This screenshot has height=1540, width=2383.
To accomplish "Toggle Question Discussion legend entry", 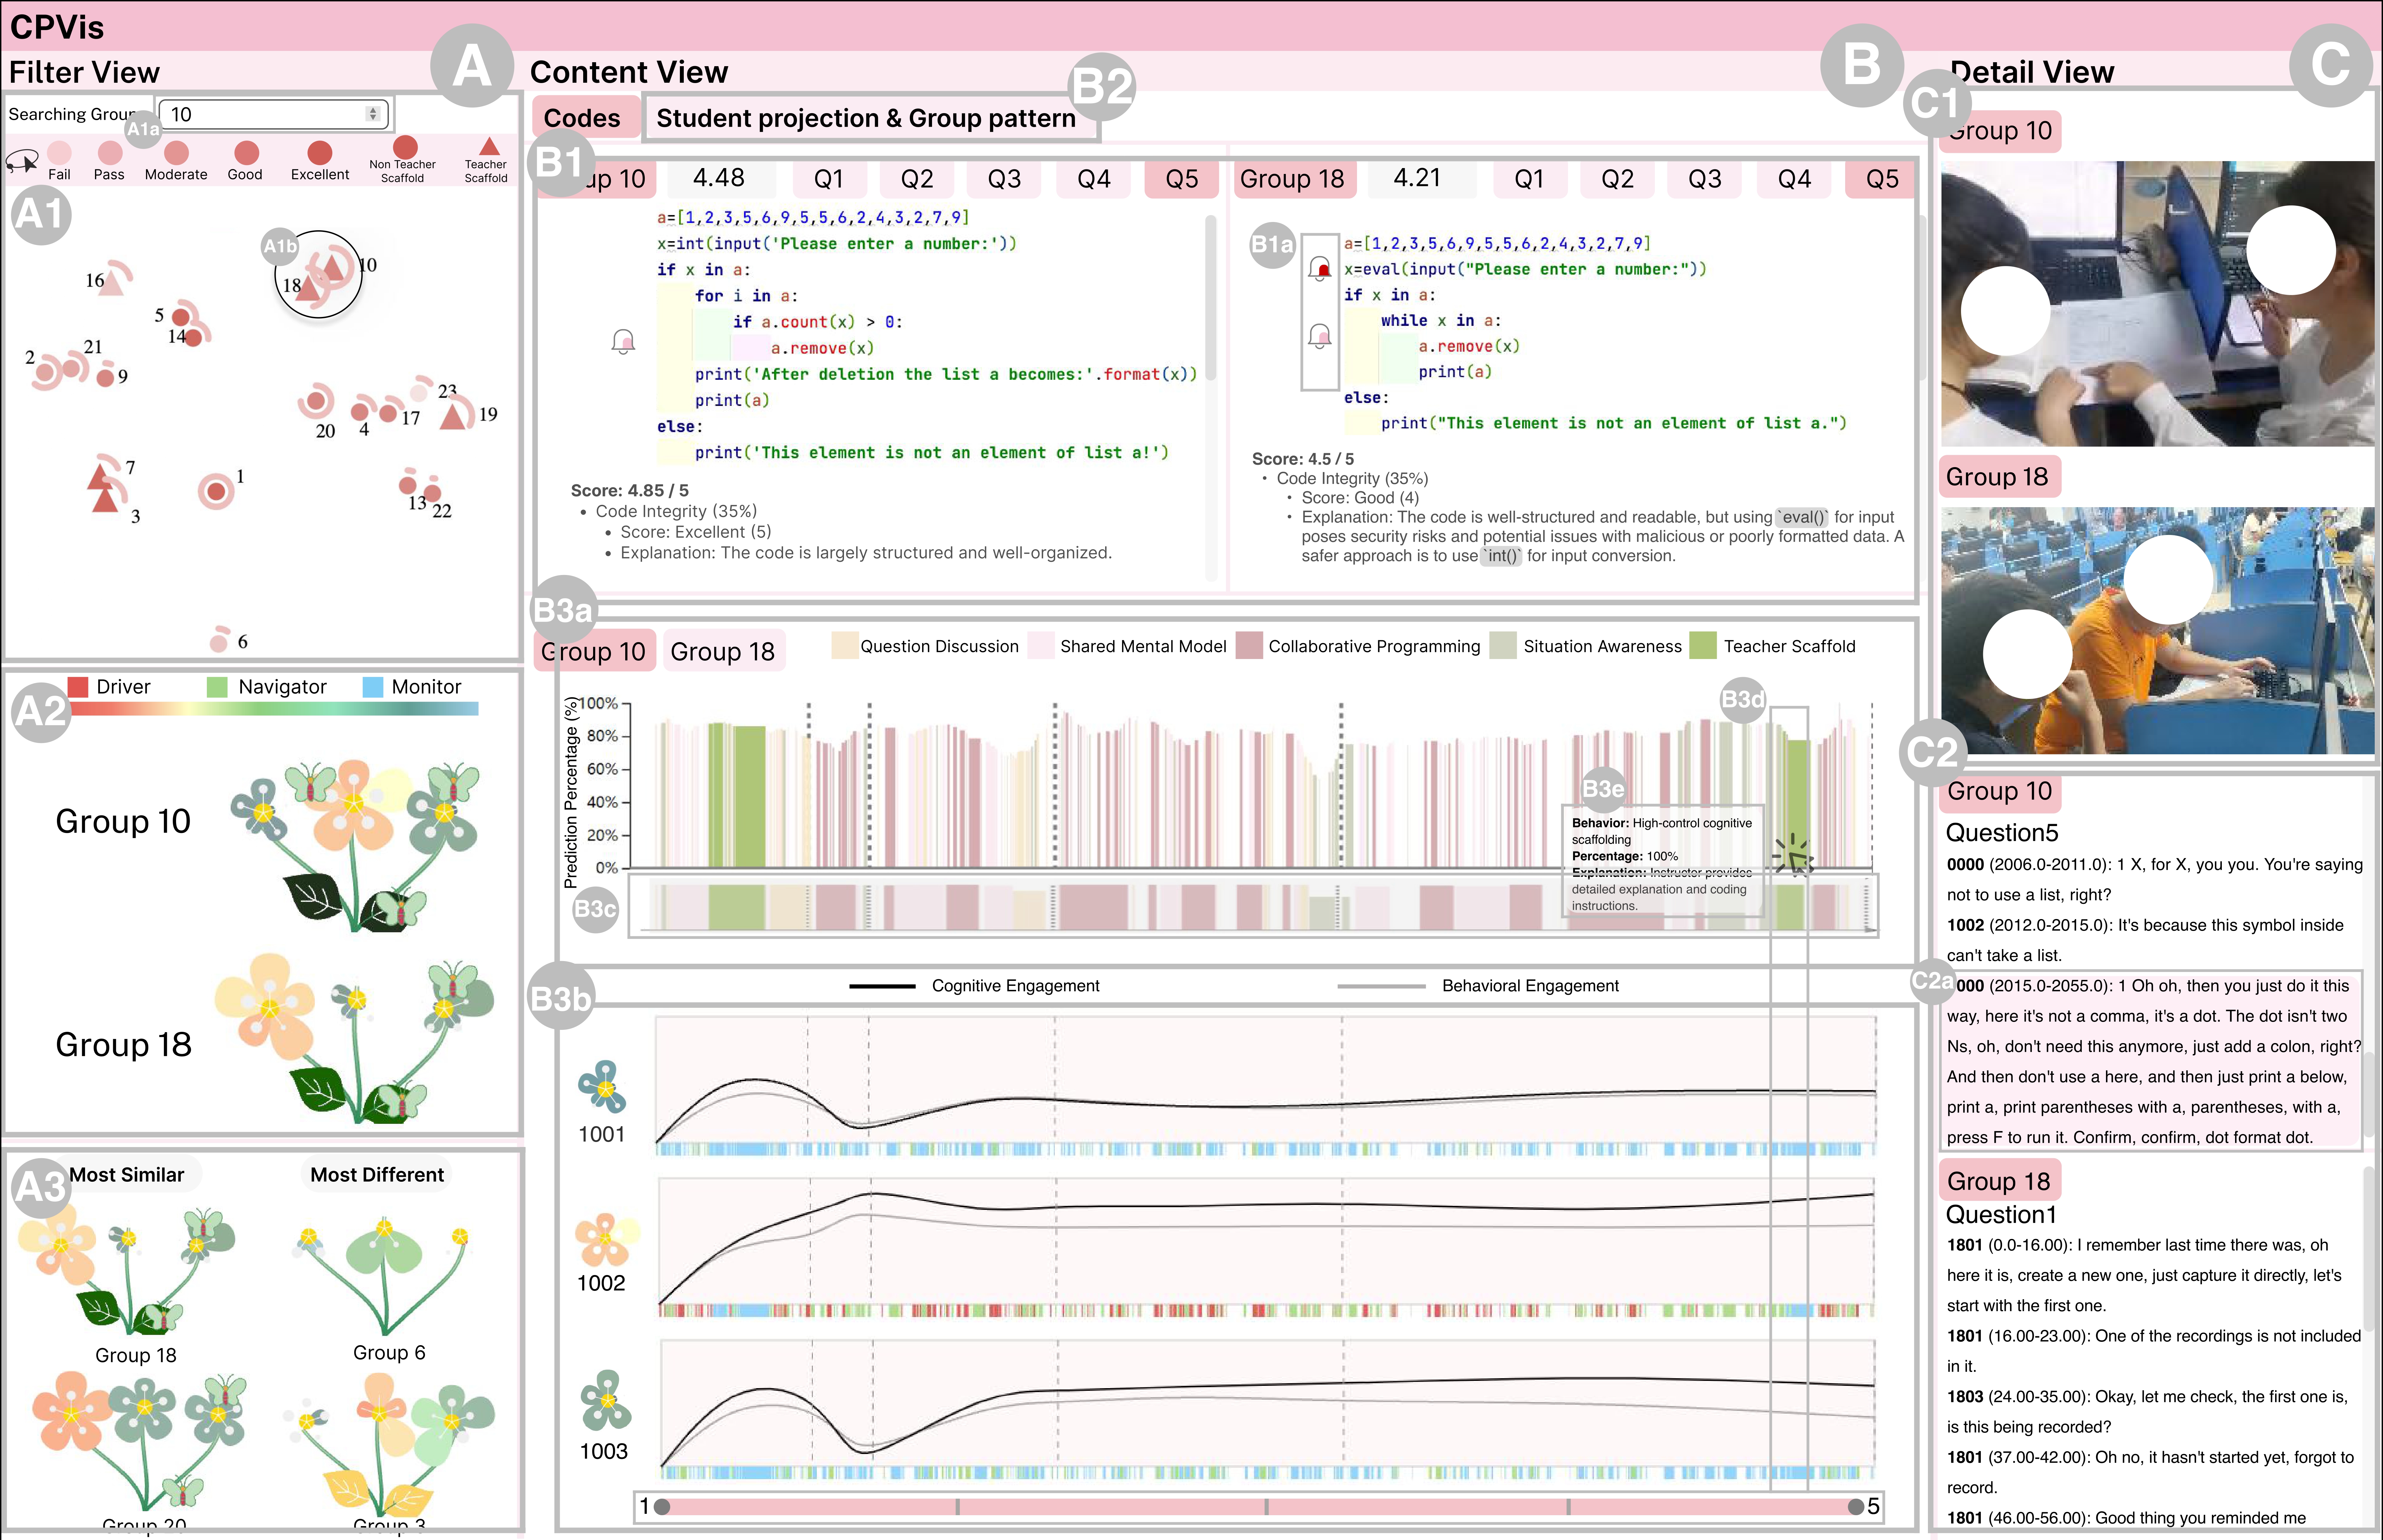I will [x=925, y=646].
